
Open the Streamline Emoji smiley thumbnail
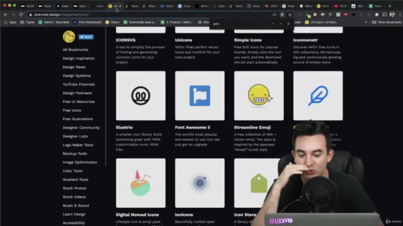(259, 95)
